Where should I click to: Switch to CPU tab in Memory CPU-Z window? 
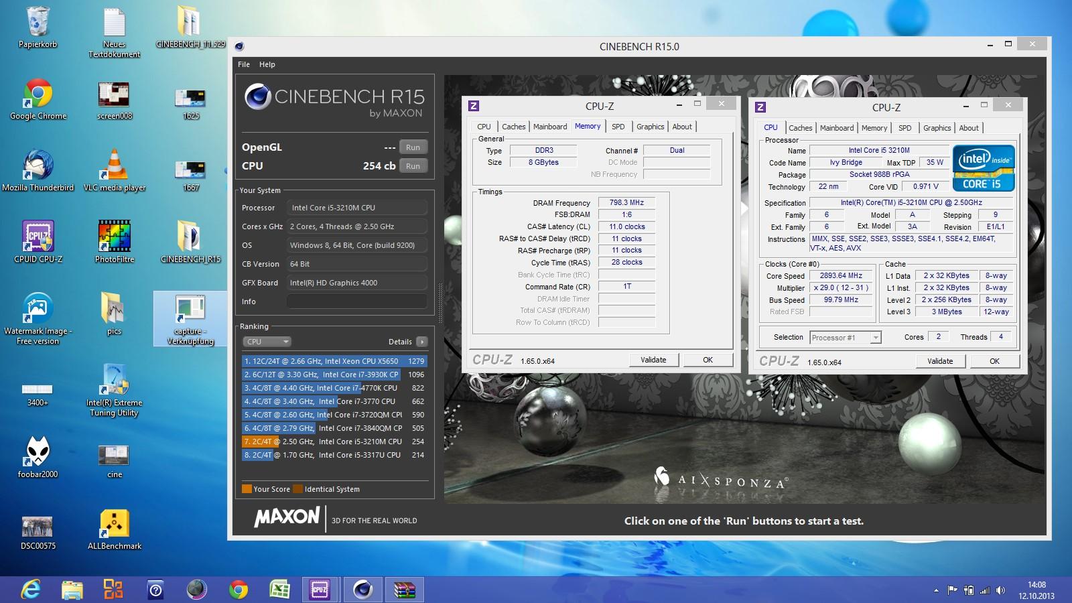[x=484, y=127]
